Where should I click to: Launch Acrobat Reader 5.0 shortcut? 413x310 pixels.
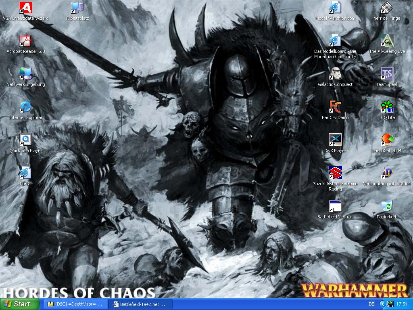25,41
